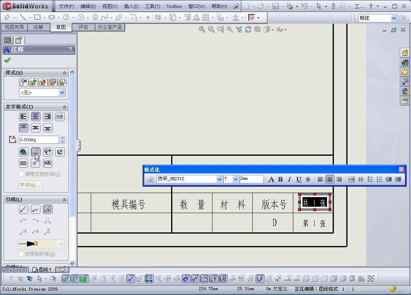411x295 pixels.
Task: Collapse the 引线(L) section
Action: pos(64,200)
